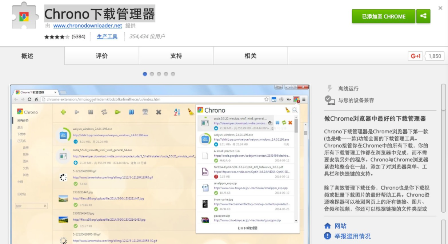
Task: Click the lightning icon beside 离线运行
Action: [330, 88]
